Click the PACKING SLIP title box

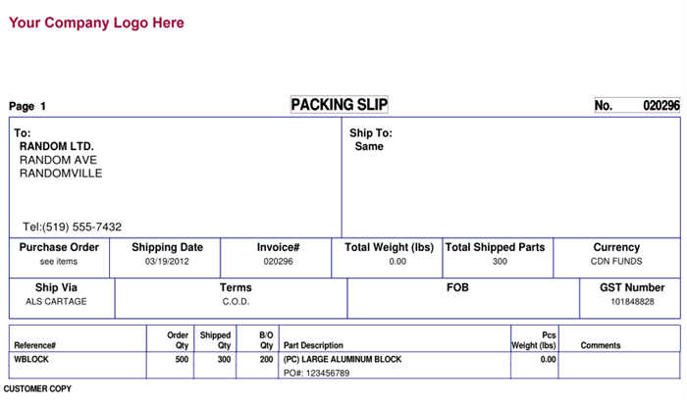340,105
